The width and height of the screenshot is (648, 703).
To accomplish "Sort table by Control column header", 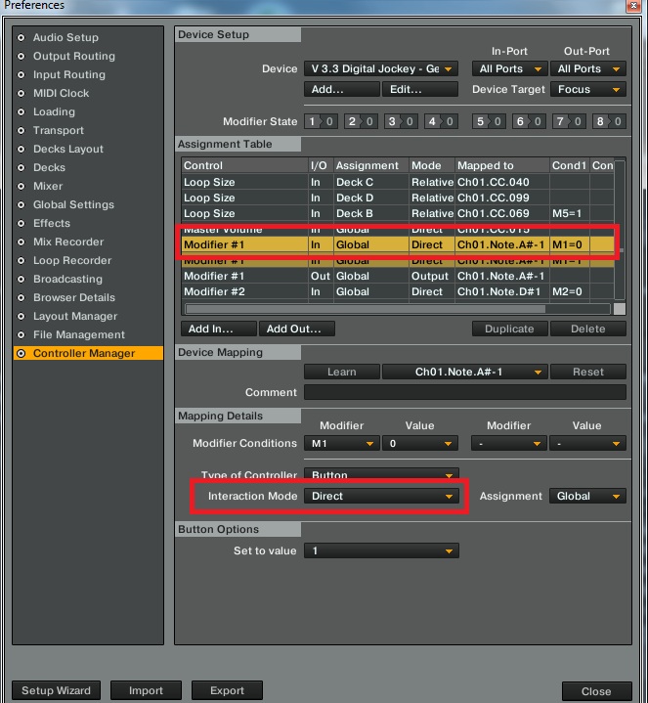I will click(244, 166).
